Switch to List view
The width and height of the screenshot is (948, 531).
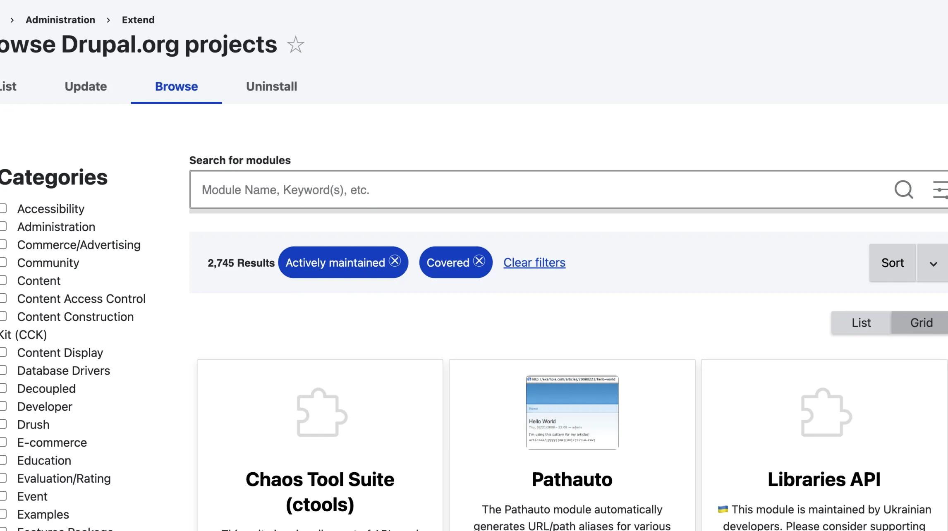(x=861, y=323)
